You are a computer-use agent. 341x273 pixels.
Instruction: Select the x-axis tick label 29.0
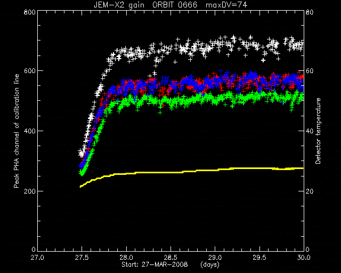tap(215, 258)
